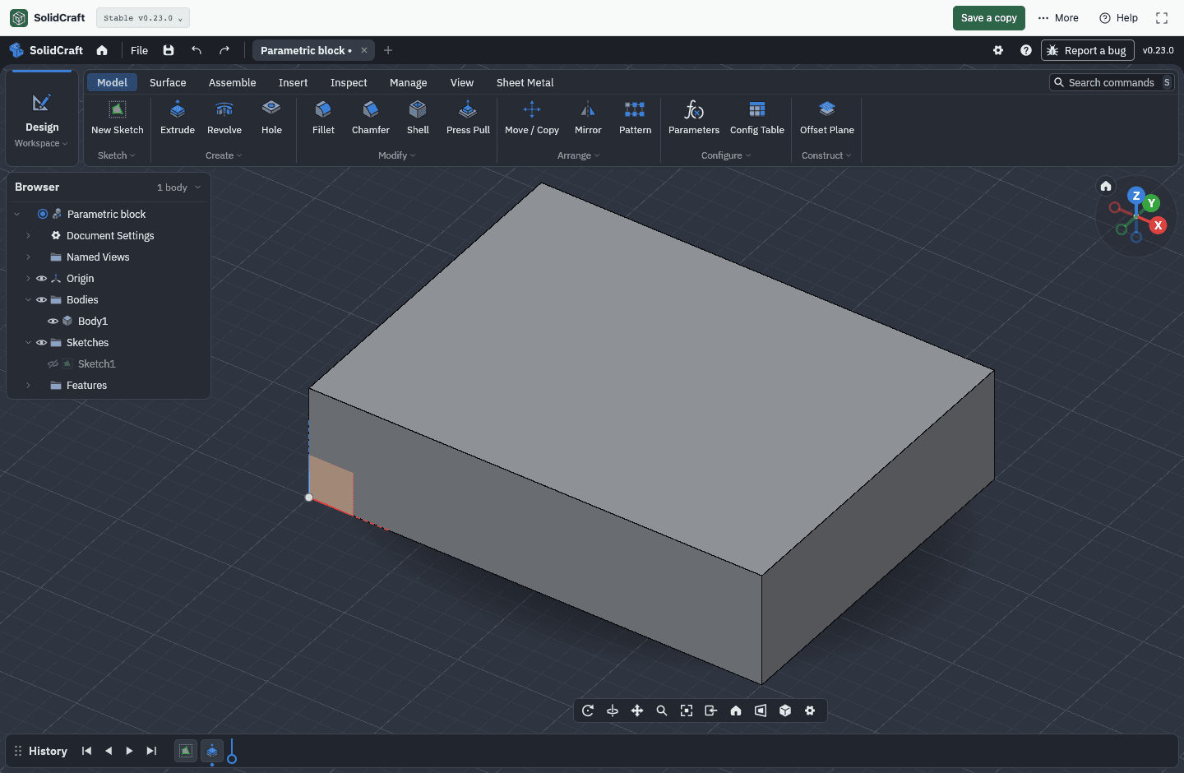
Task: Choose the Chamfer tool
Action: point(371,118)
